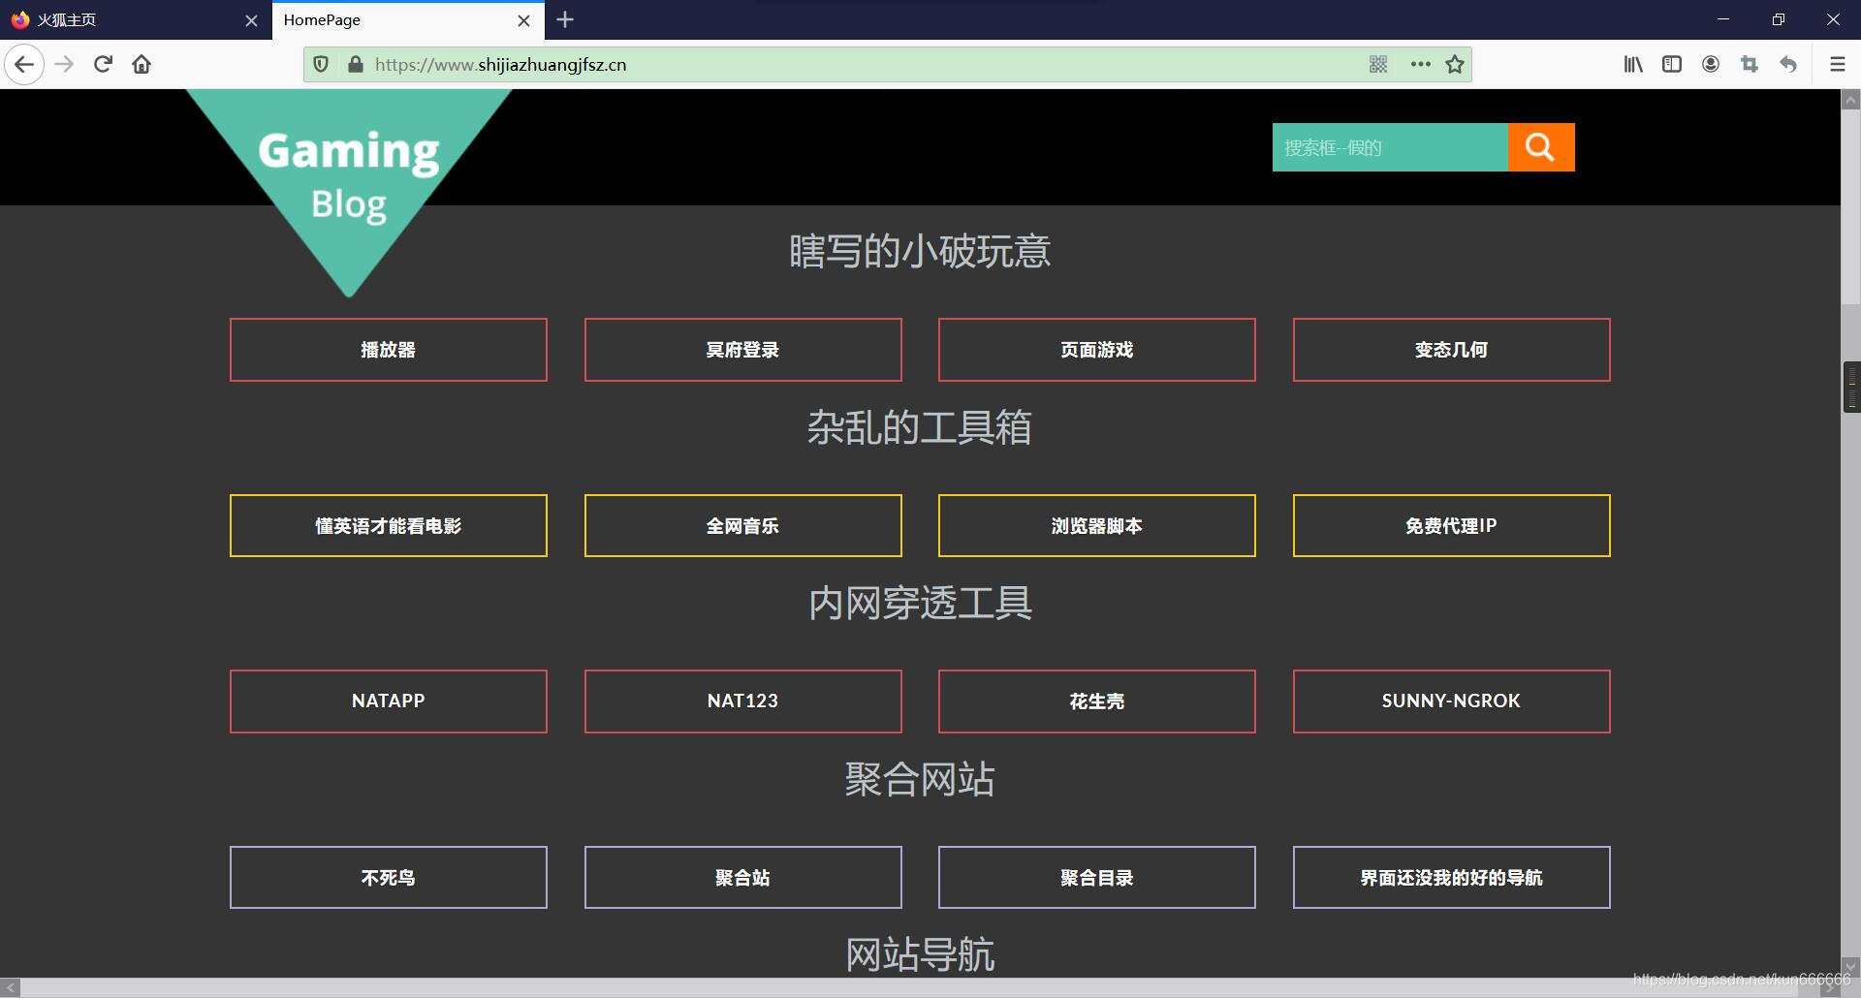Click the QR code icon in address bar
This screenshot has height=998, width=1861.
click(x=1377, y=64)
